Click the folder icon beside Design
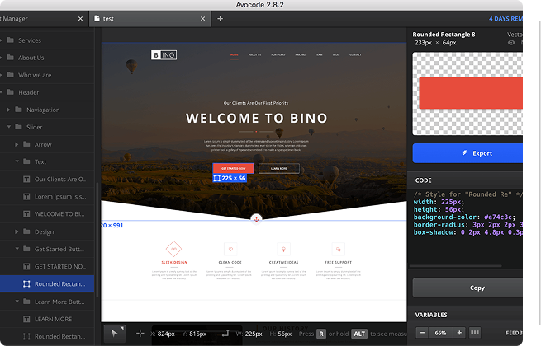 point(26,231)
